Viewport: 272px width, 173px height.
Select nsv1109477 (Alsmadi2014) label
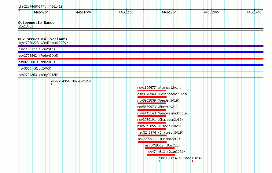pyautogui.click(x=159, y=88)
